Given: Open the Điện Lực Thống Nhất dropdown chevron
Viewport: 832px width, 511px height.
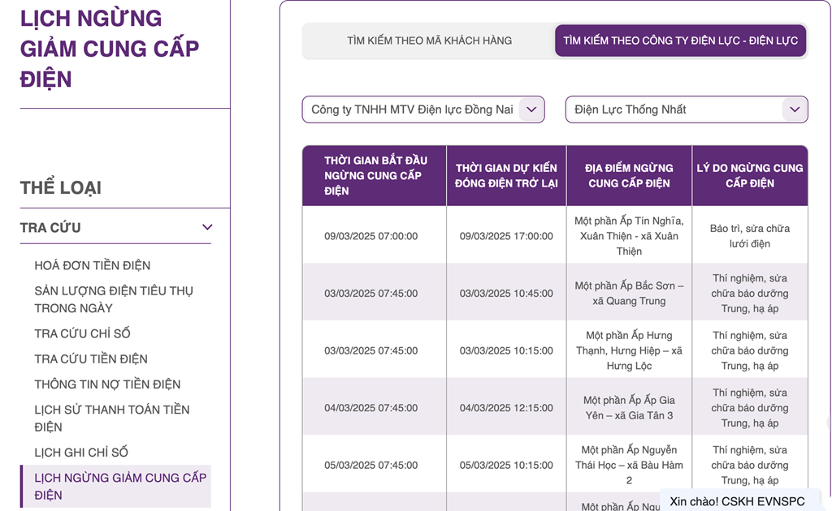Looking at the screenshot, I should (794, 109).
